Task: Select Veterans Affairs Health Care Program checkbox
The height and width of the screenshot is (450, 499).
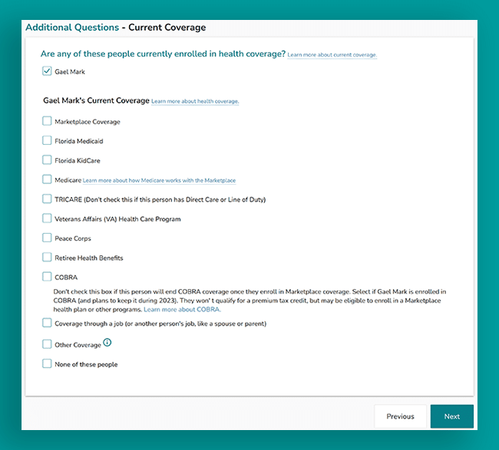Action: pos(47,218)
